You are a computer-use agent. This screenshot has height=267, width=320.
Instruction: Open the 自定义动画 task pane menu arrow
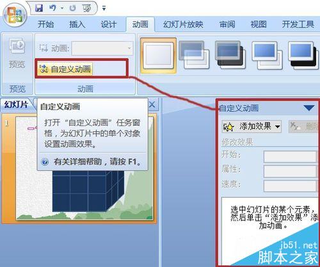pos(309,108)
